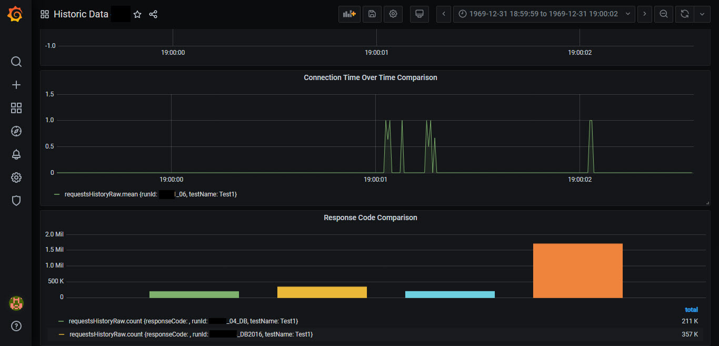The image size is (719, 346).
Task: Sort legend by the total column header
Action: click(x=691, y=310)
